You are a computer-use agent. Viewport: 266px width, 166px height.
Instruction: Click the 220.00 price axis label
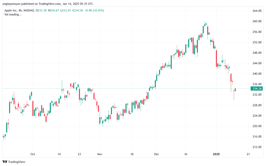(257, 126)
